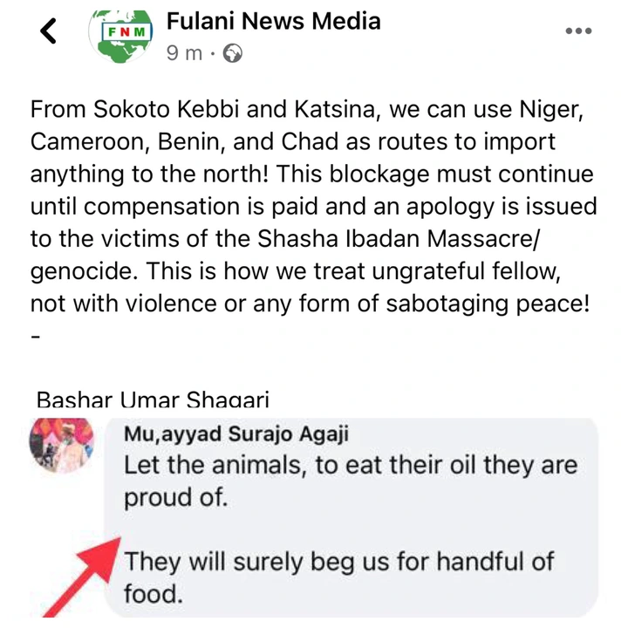The width and height of the screenshot is (628, 628).
Task: Click the Bashar Umar Shagari name
Action: tap(153, 399)
